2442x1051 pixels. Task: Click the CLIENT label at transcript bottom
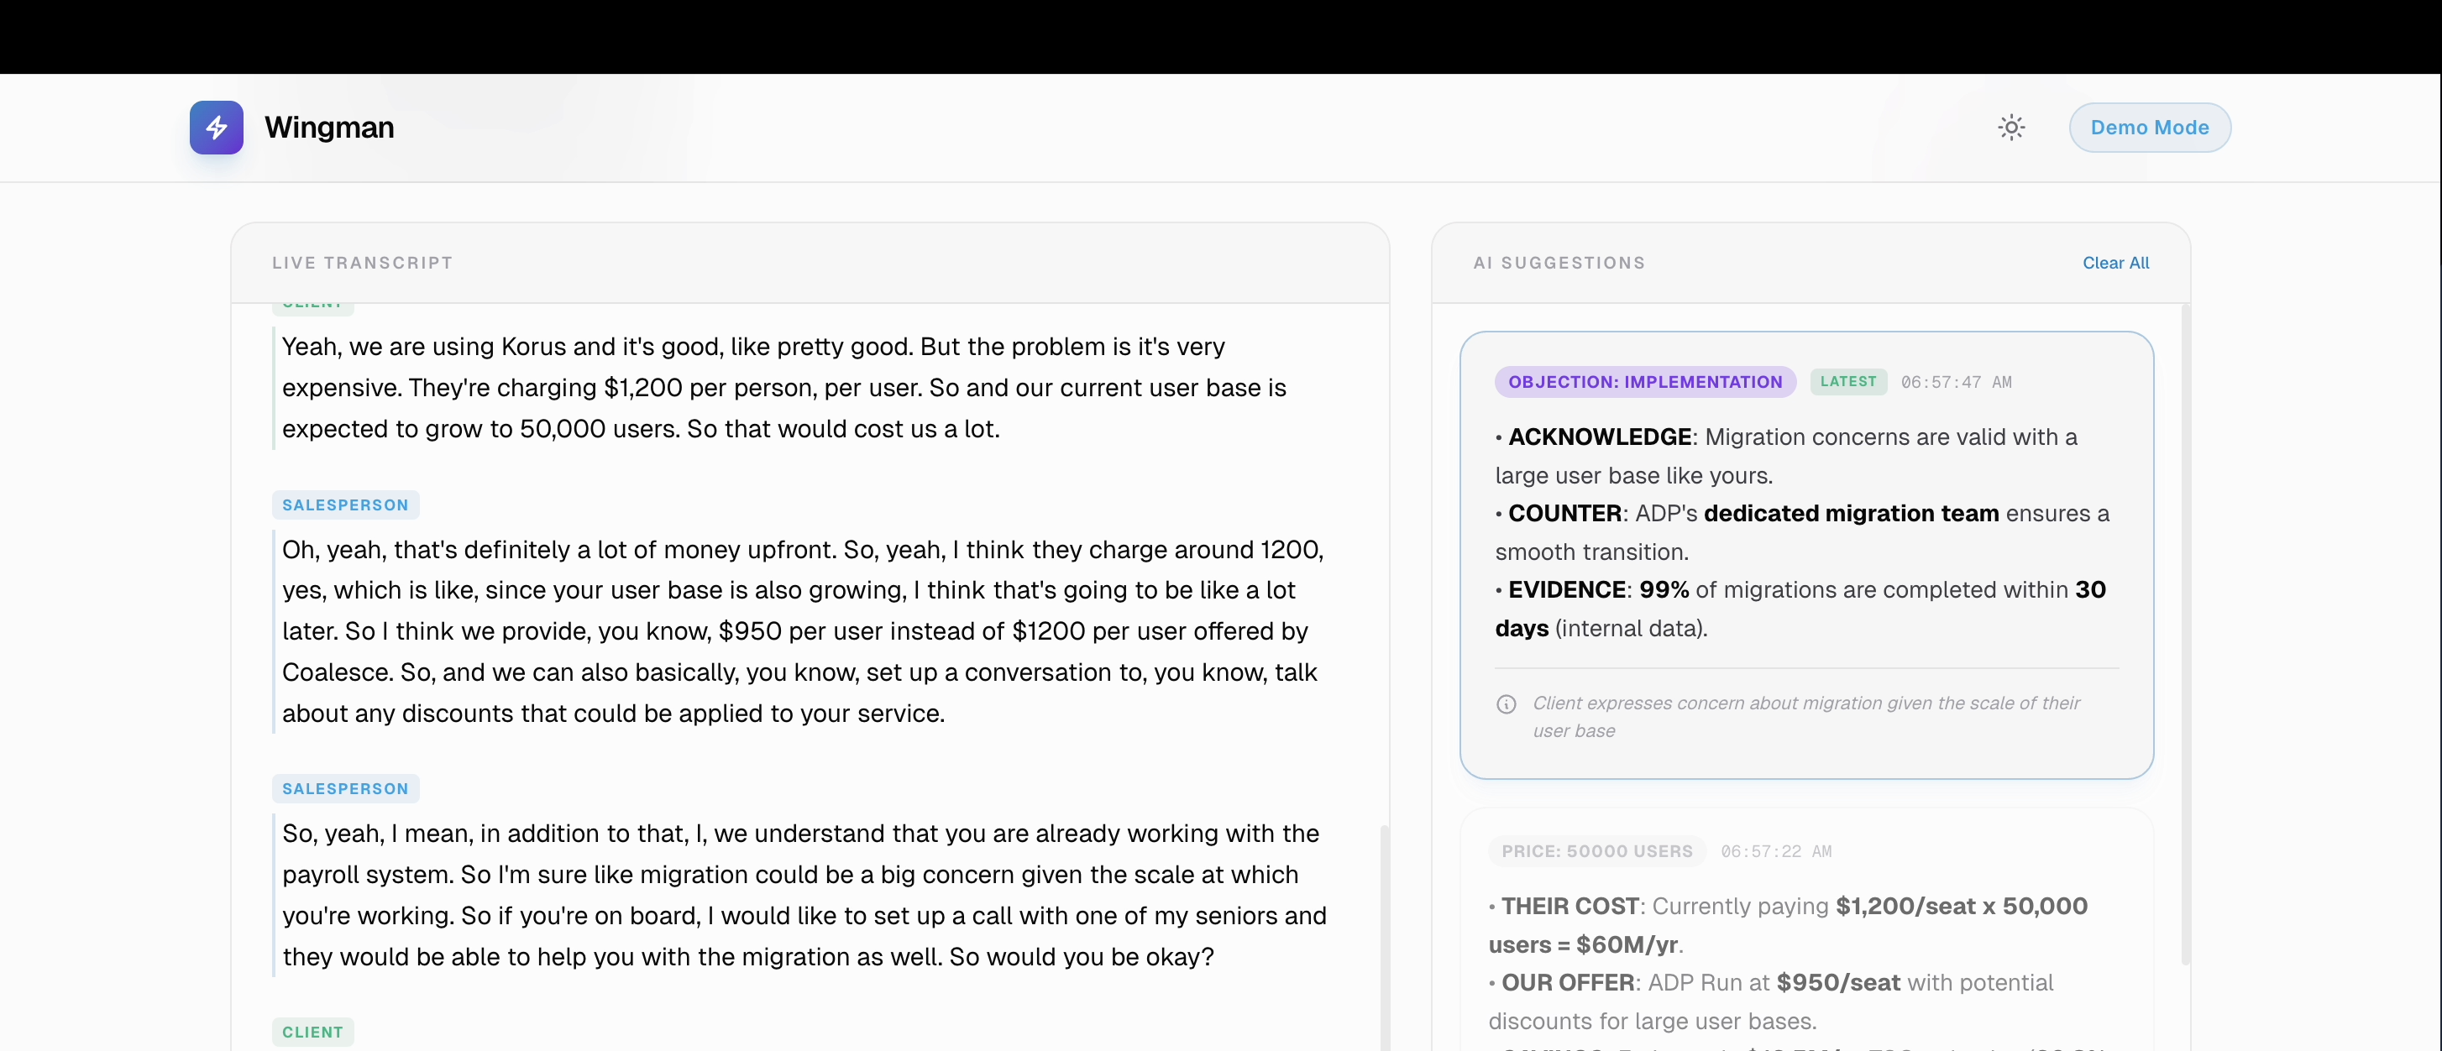(x=312, y=1032)
